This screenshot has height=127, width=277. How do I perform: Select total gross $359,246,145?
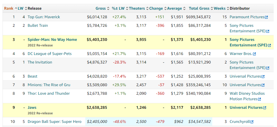pyautogui.click(x=198, y=85)
